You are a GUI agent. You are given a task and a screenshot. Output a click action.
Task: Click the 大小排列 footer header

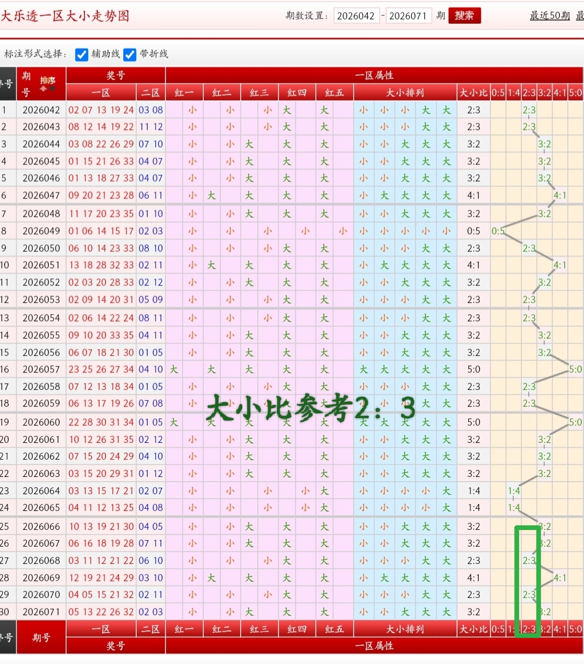pos(405,629)
